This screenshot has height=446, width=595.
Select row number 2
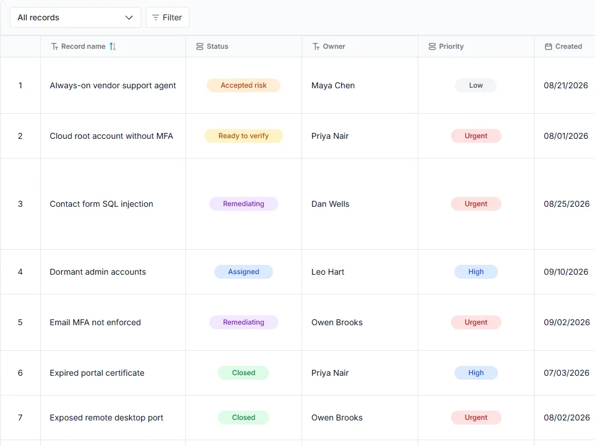point(20,136)
